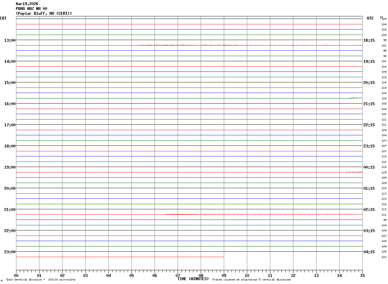Image resolution: width=388 pixels, height=284 pixels.
Task: Select the 20:00 CDT time label
Action: (10, 188)
